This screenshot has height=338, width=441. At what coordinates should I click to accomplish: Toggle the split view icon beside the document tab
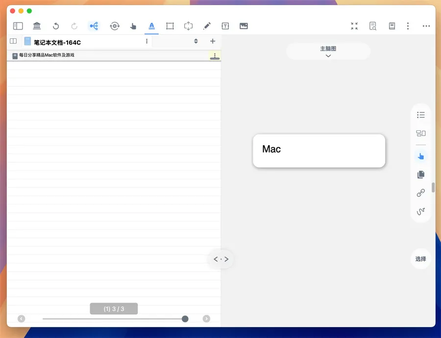click(x=13, y=41)
